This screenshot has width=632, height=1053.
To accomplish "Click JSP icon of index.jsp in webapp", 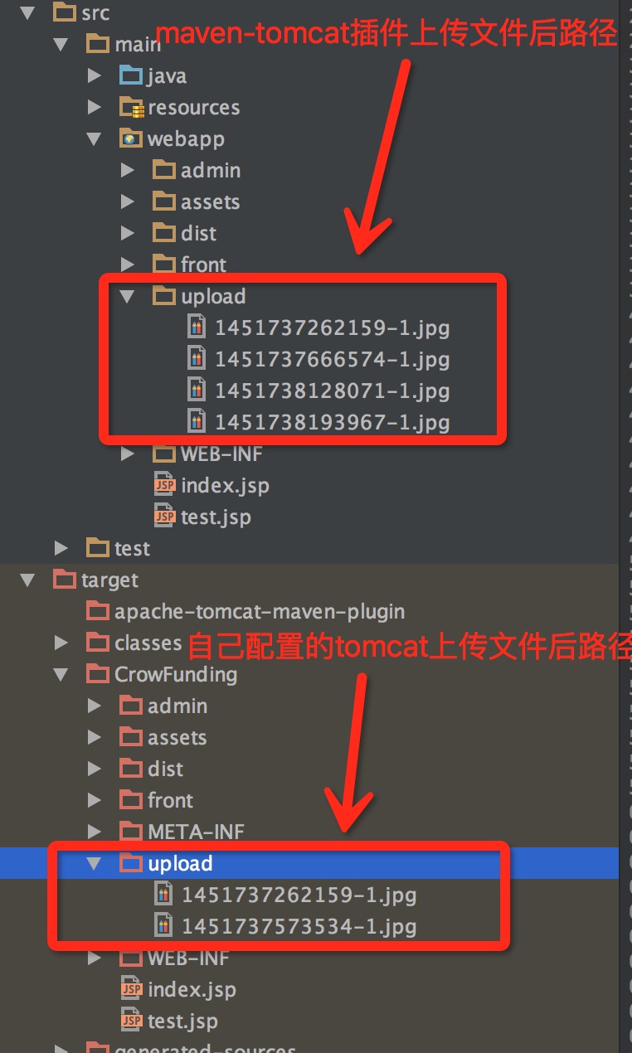I will point(165,485).
